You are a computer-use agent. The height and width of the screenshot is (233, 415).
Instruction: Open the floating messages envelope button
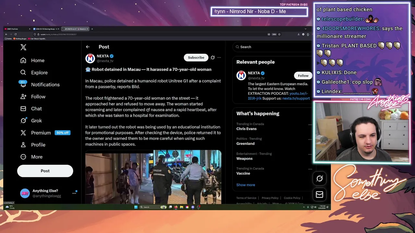319,194
